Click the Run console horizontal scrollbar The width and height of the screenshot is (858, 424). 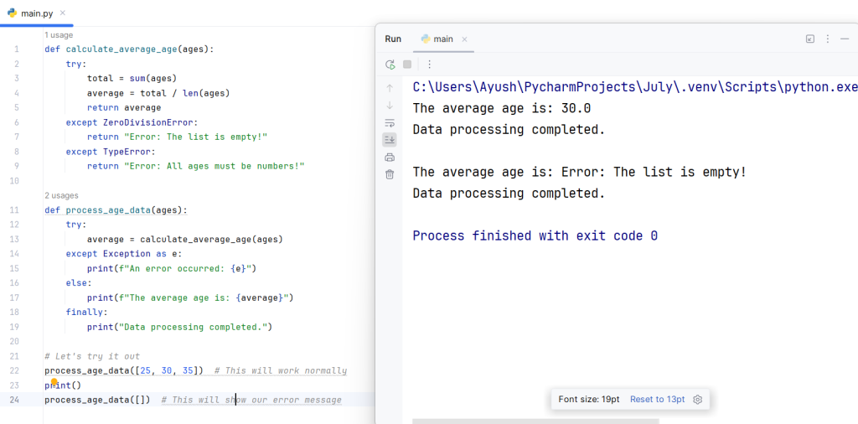click(535, 421)
